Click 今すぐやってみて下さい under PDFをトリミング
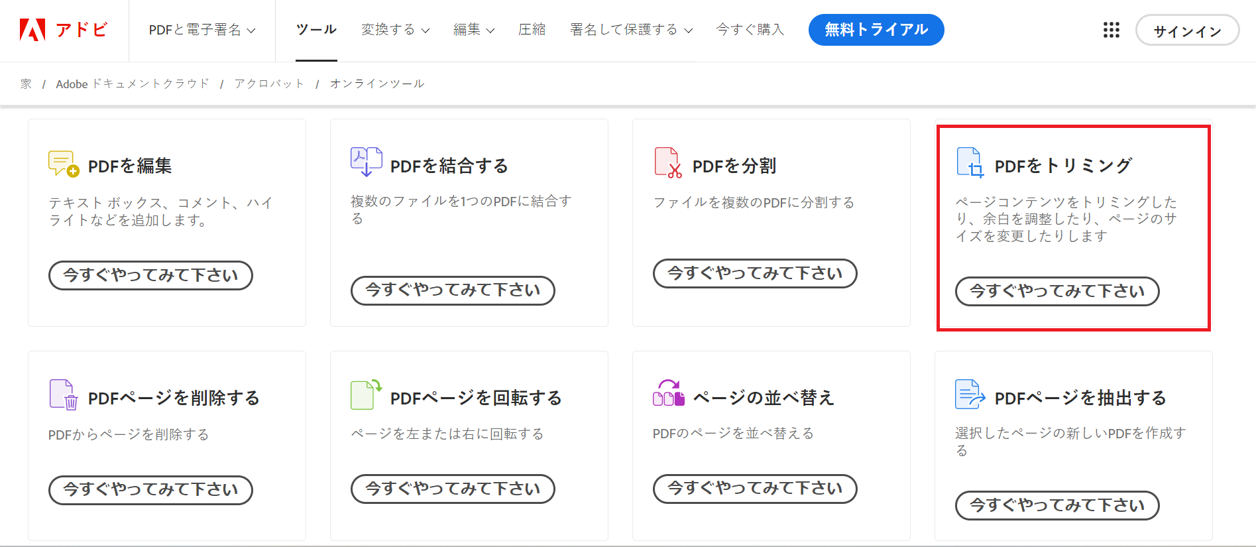1256x547 pixels. point(1057,291)
